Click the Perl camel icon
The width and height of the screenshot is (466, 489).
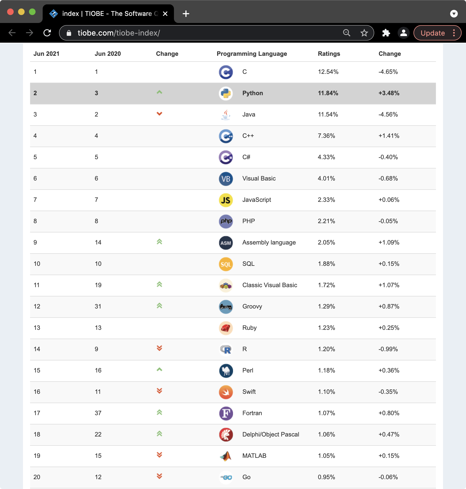(x=226, y=371)
